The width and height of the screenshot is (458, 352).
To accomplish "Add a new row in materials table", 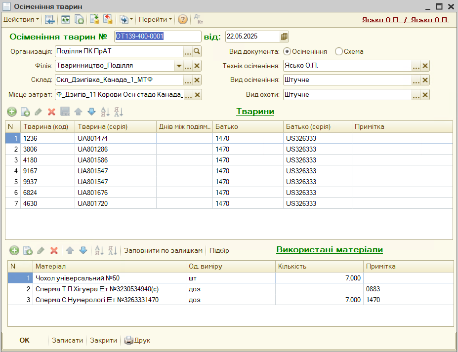I will click(14, 250).
